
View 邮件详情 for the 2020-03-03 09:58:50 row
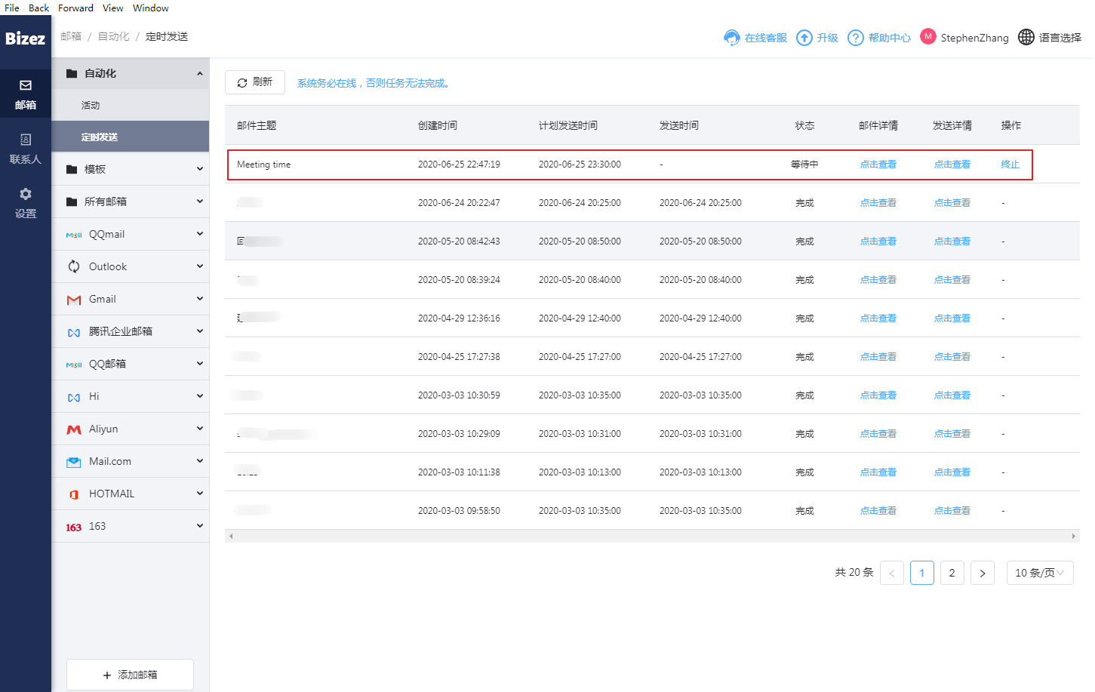(x=878, y=511)
